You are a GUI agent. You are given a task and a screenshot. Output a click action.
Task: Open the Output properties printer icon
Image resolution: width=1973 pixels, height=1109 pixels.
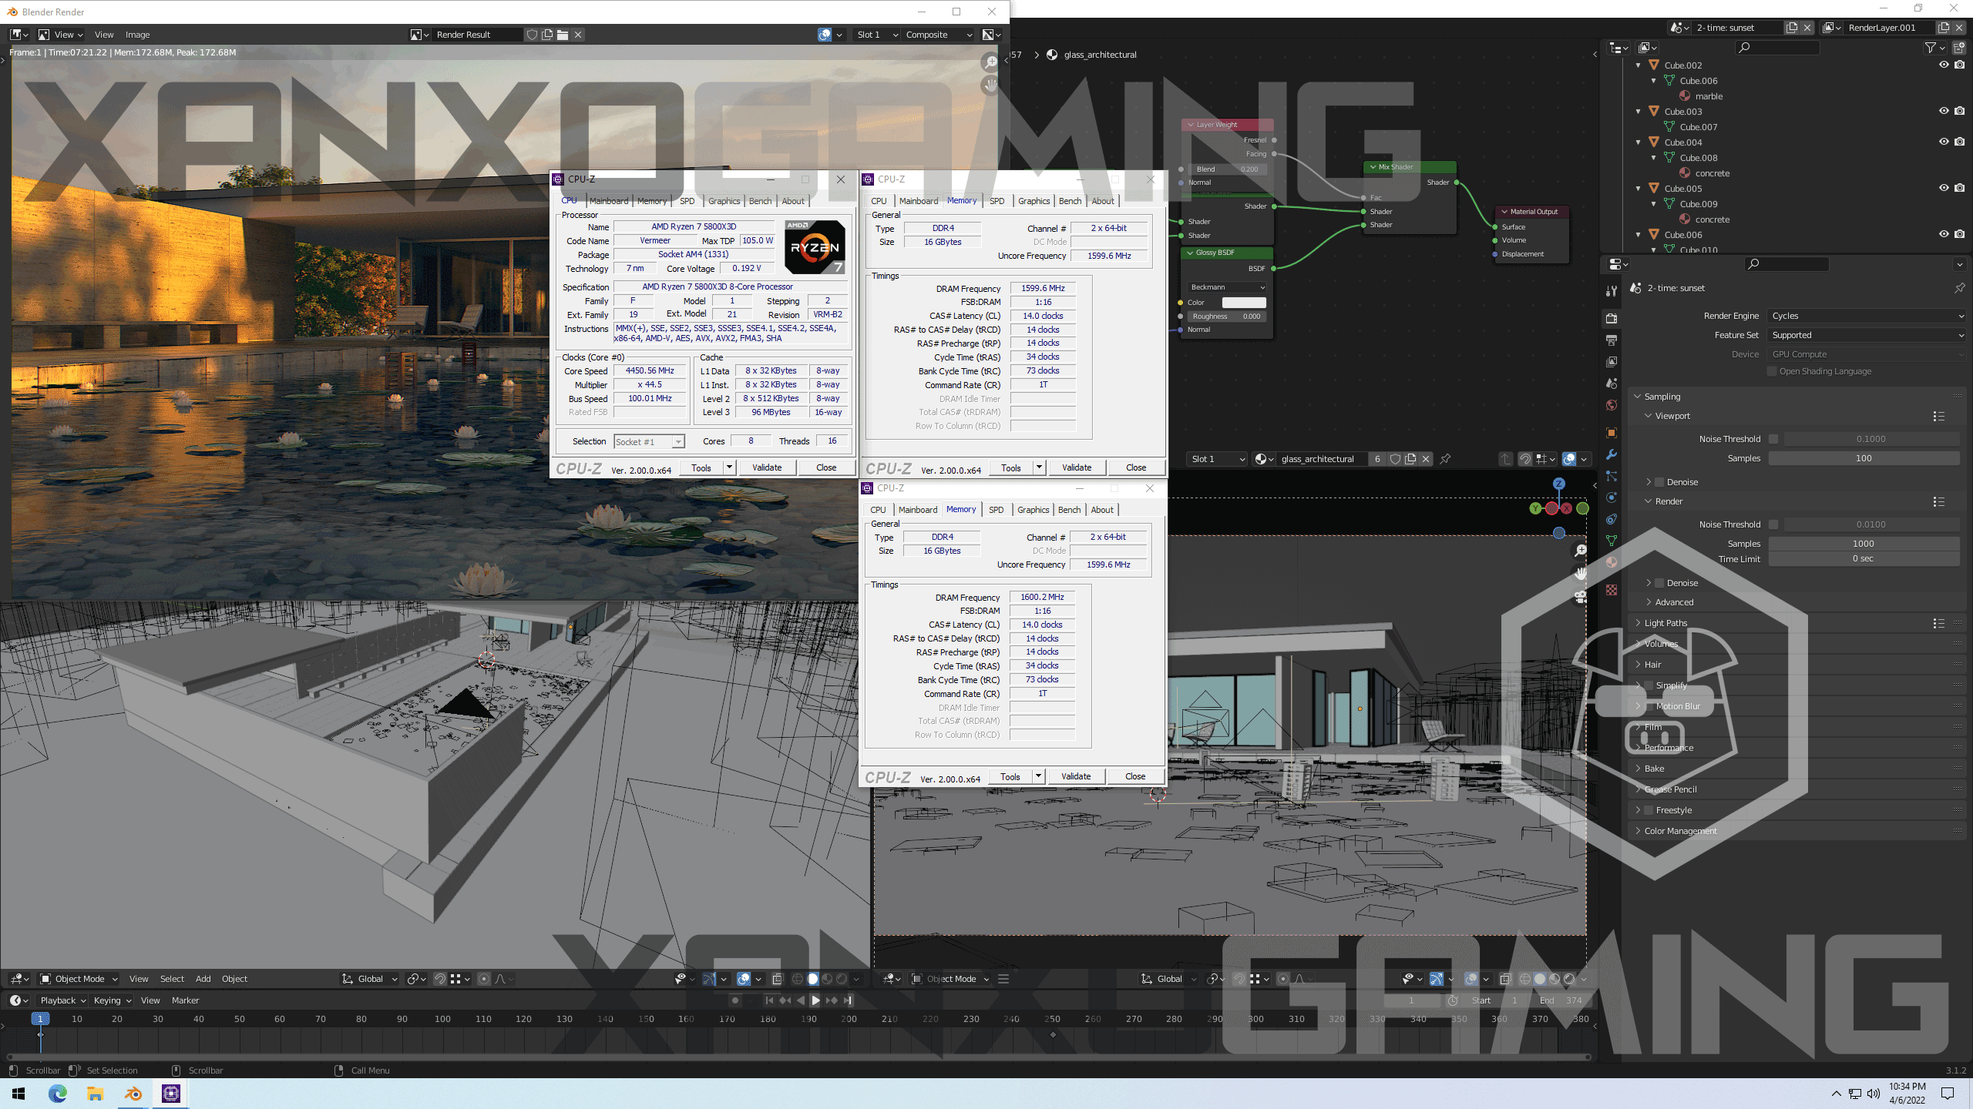1612,340
